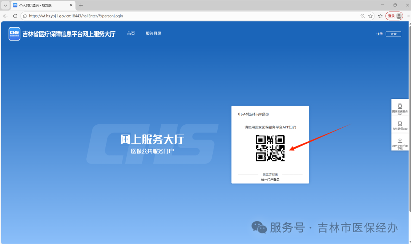
Task: Add page to favorites star icon
Action: 370,16
